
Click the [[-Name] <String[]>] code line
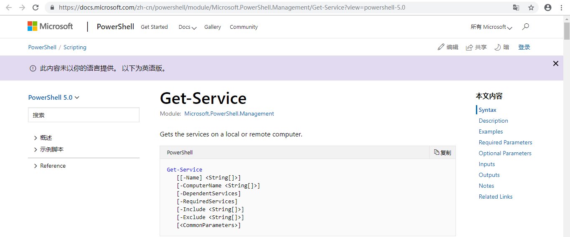[209, 178]
